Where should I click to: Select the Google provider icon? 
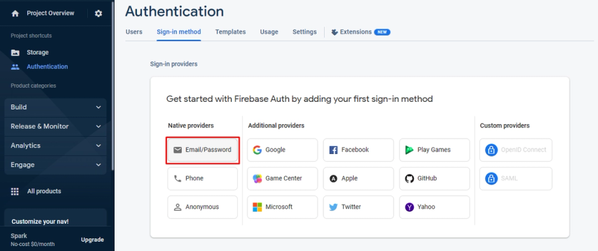[257, 150]
